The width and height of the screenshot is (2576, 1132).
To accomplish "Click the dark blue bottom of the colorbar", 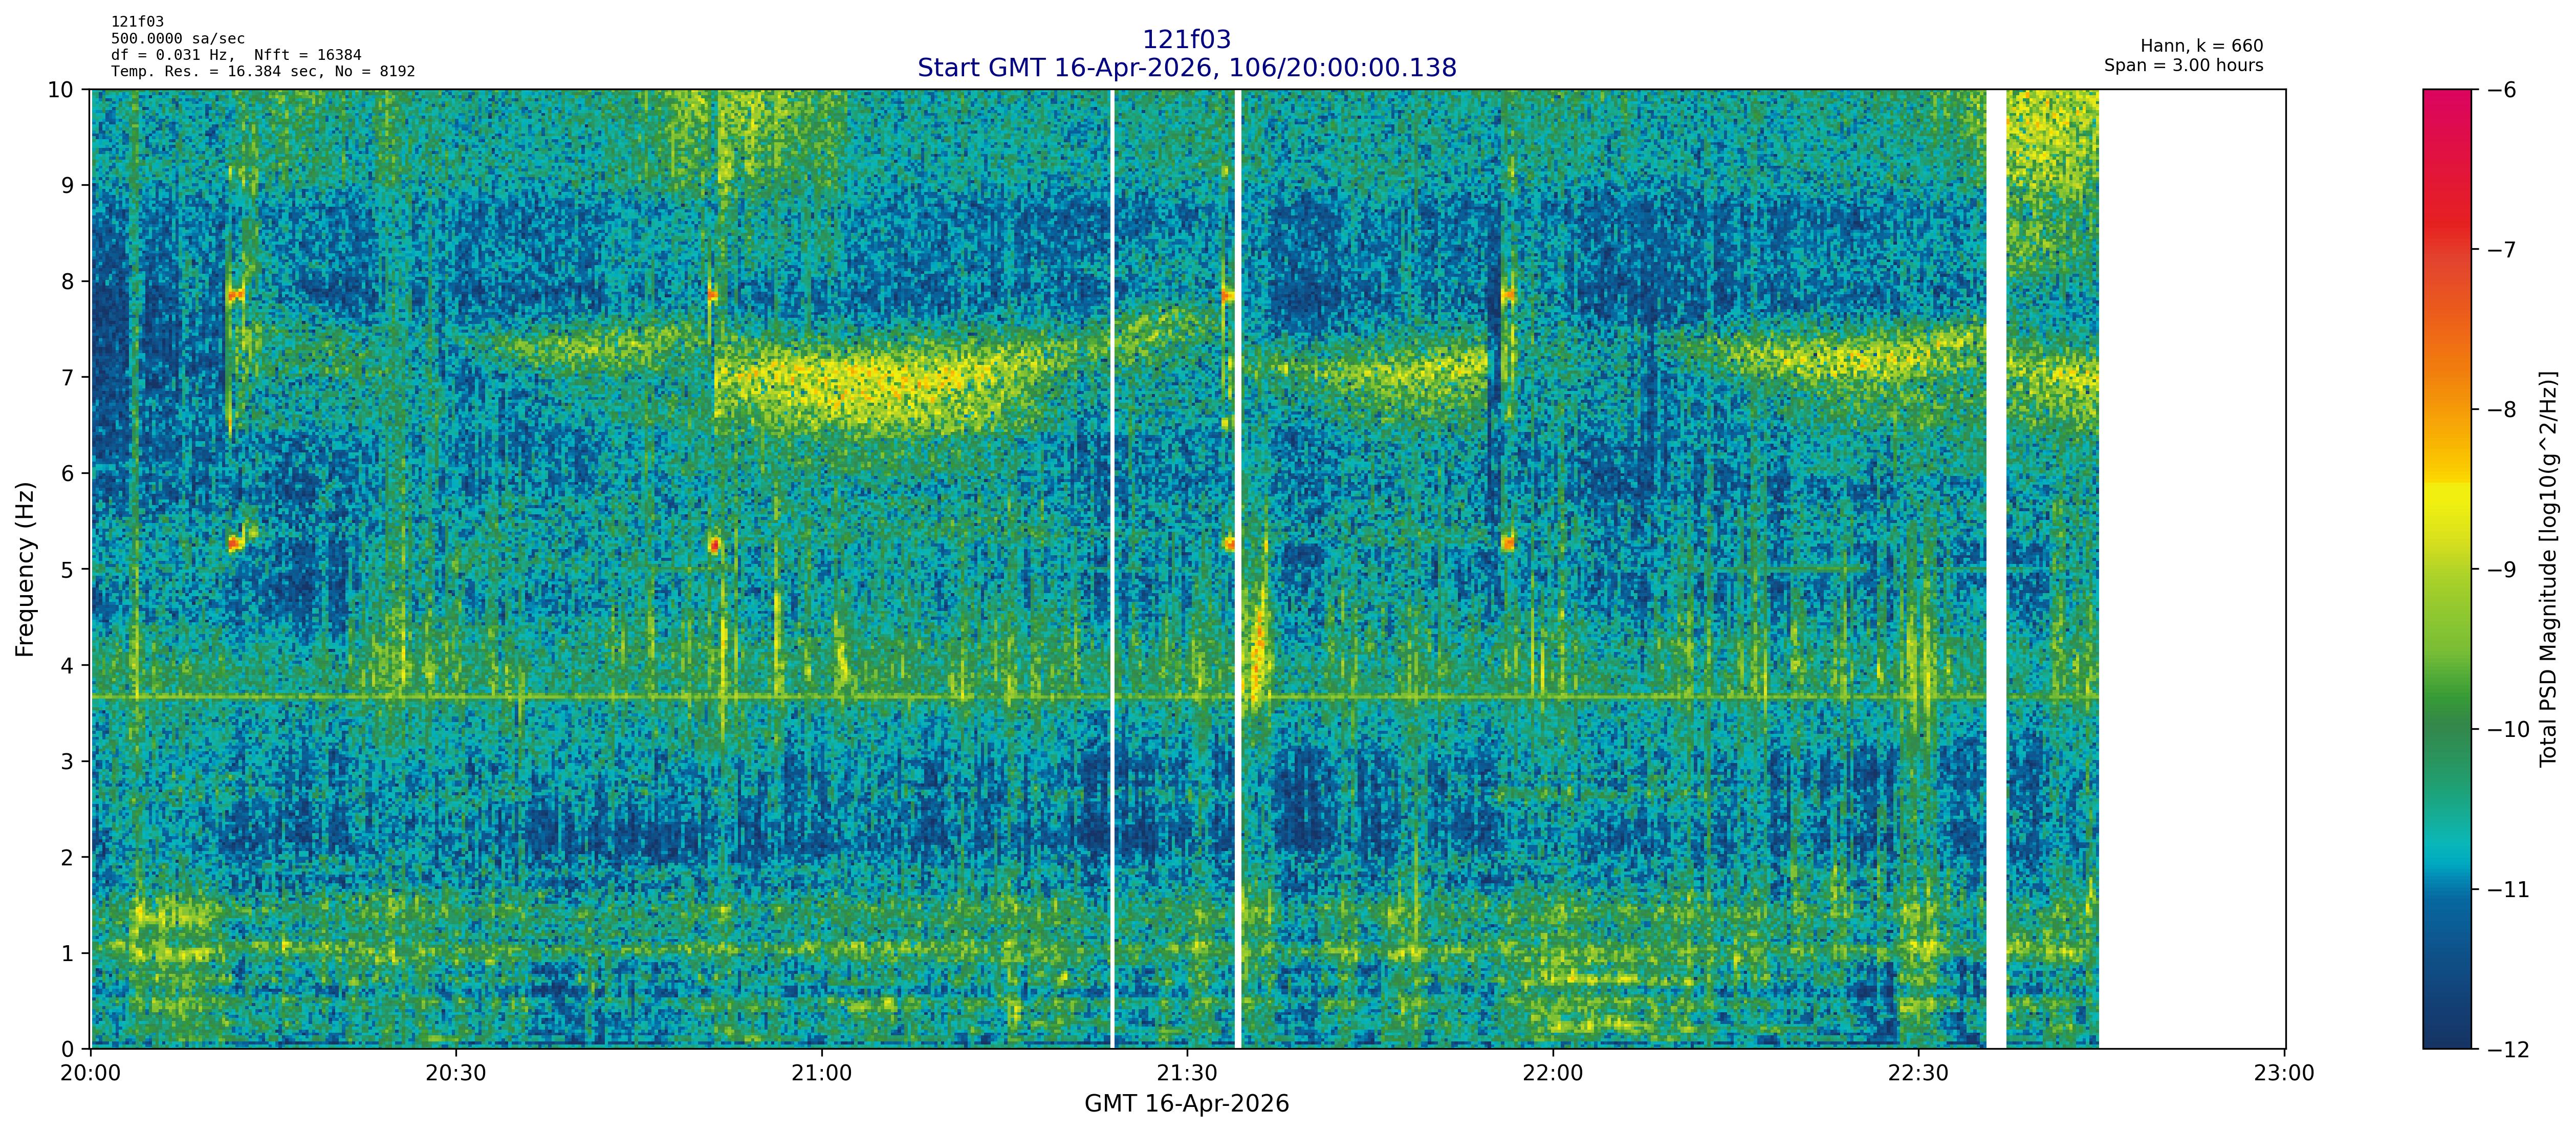I will [2446, 1035].
